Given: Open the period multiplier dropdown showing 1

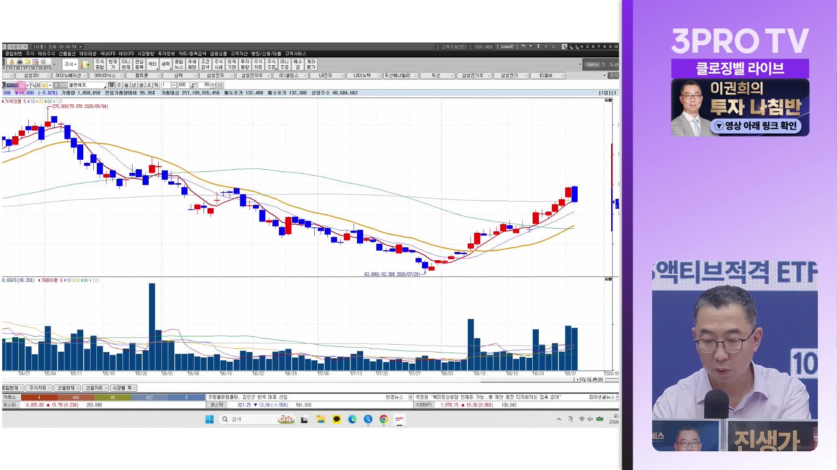Looking at the screenshot, I should click(174, 85).
